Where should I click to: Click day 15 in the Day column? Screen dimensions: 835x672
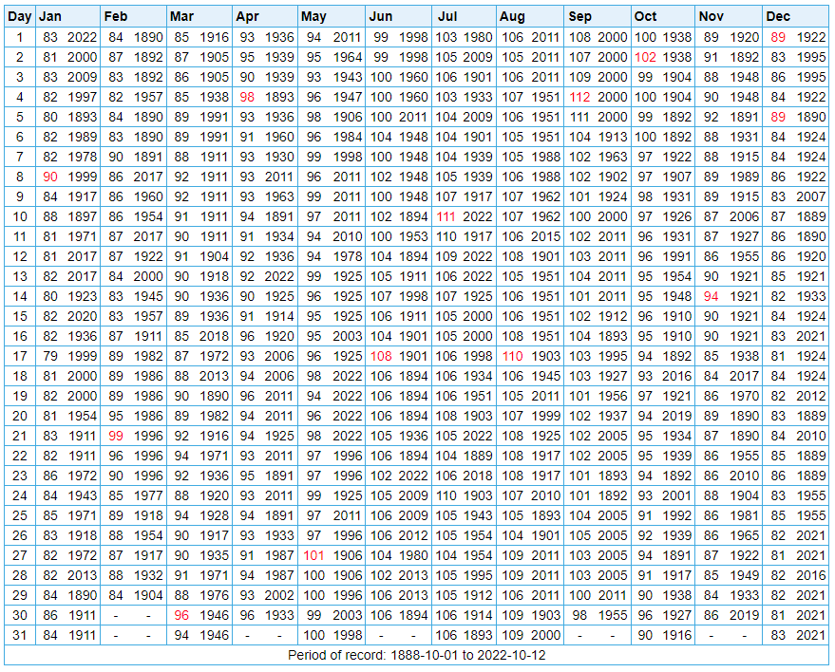[x=20, y=316]
